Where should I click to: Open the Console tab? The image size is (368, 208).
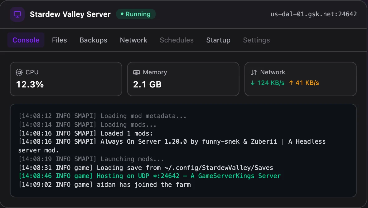coord(26,40)
